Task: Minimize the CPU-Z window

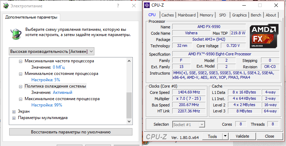Action: click(244, 6)
